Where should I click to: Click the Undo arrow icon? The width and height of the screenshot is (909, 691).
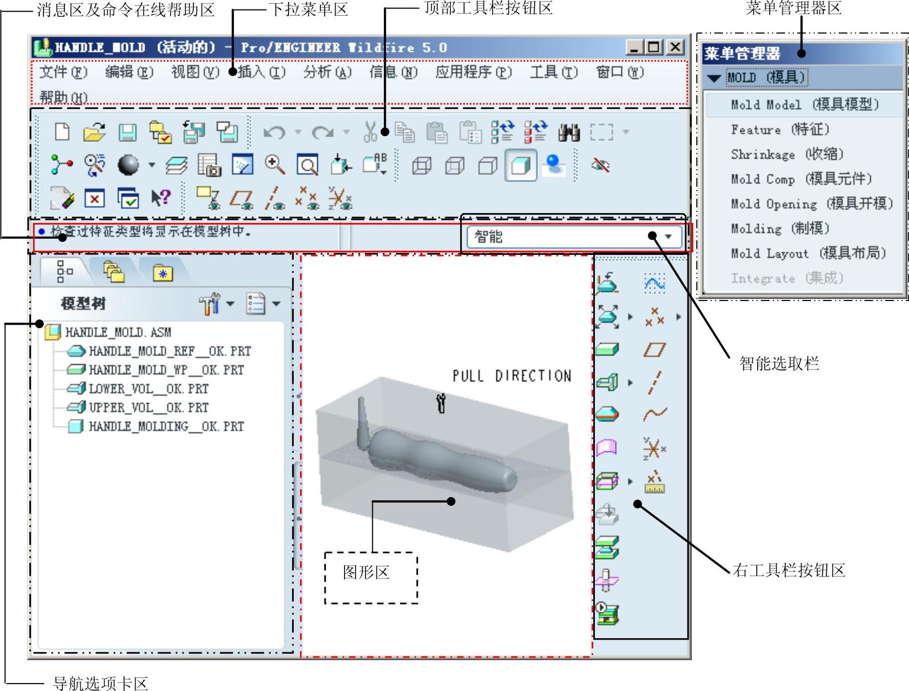click(x=274, y=132)
